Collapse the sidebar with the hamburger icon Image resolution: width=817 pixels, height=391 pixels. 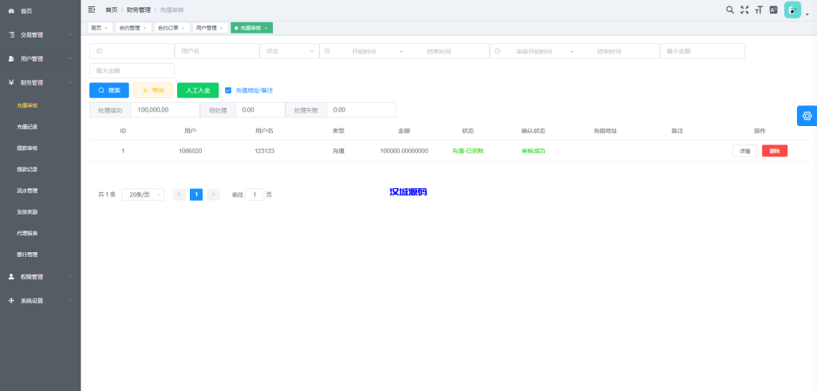tap(92, 10)
